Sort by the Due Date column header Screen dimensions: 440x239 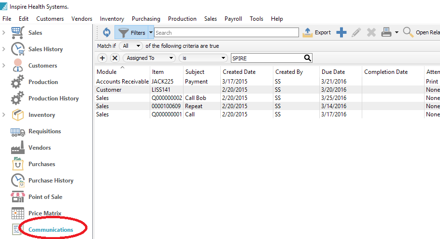[x=333, y=72]
